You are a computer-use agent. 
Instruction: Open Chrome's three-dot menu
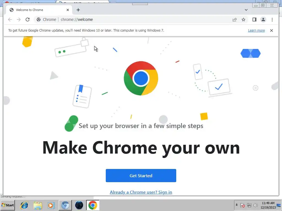[272, 20]
